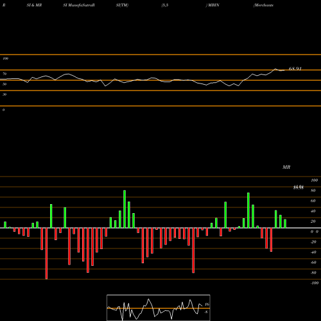
Task: Click the -60 axis label on MR histogram
Action: pos(313,263)
